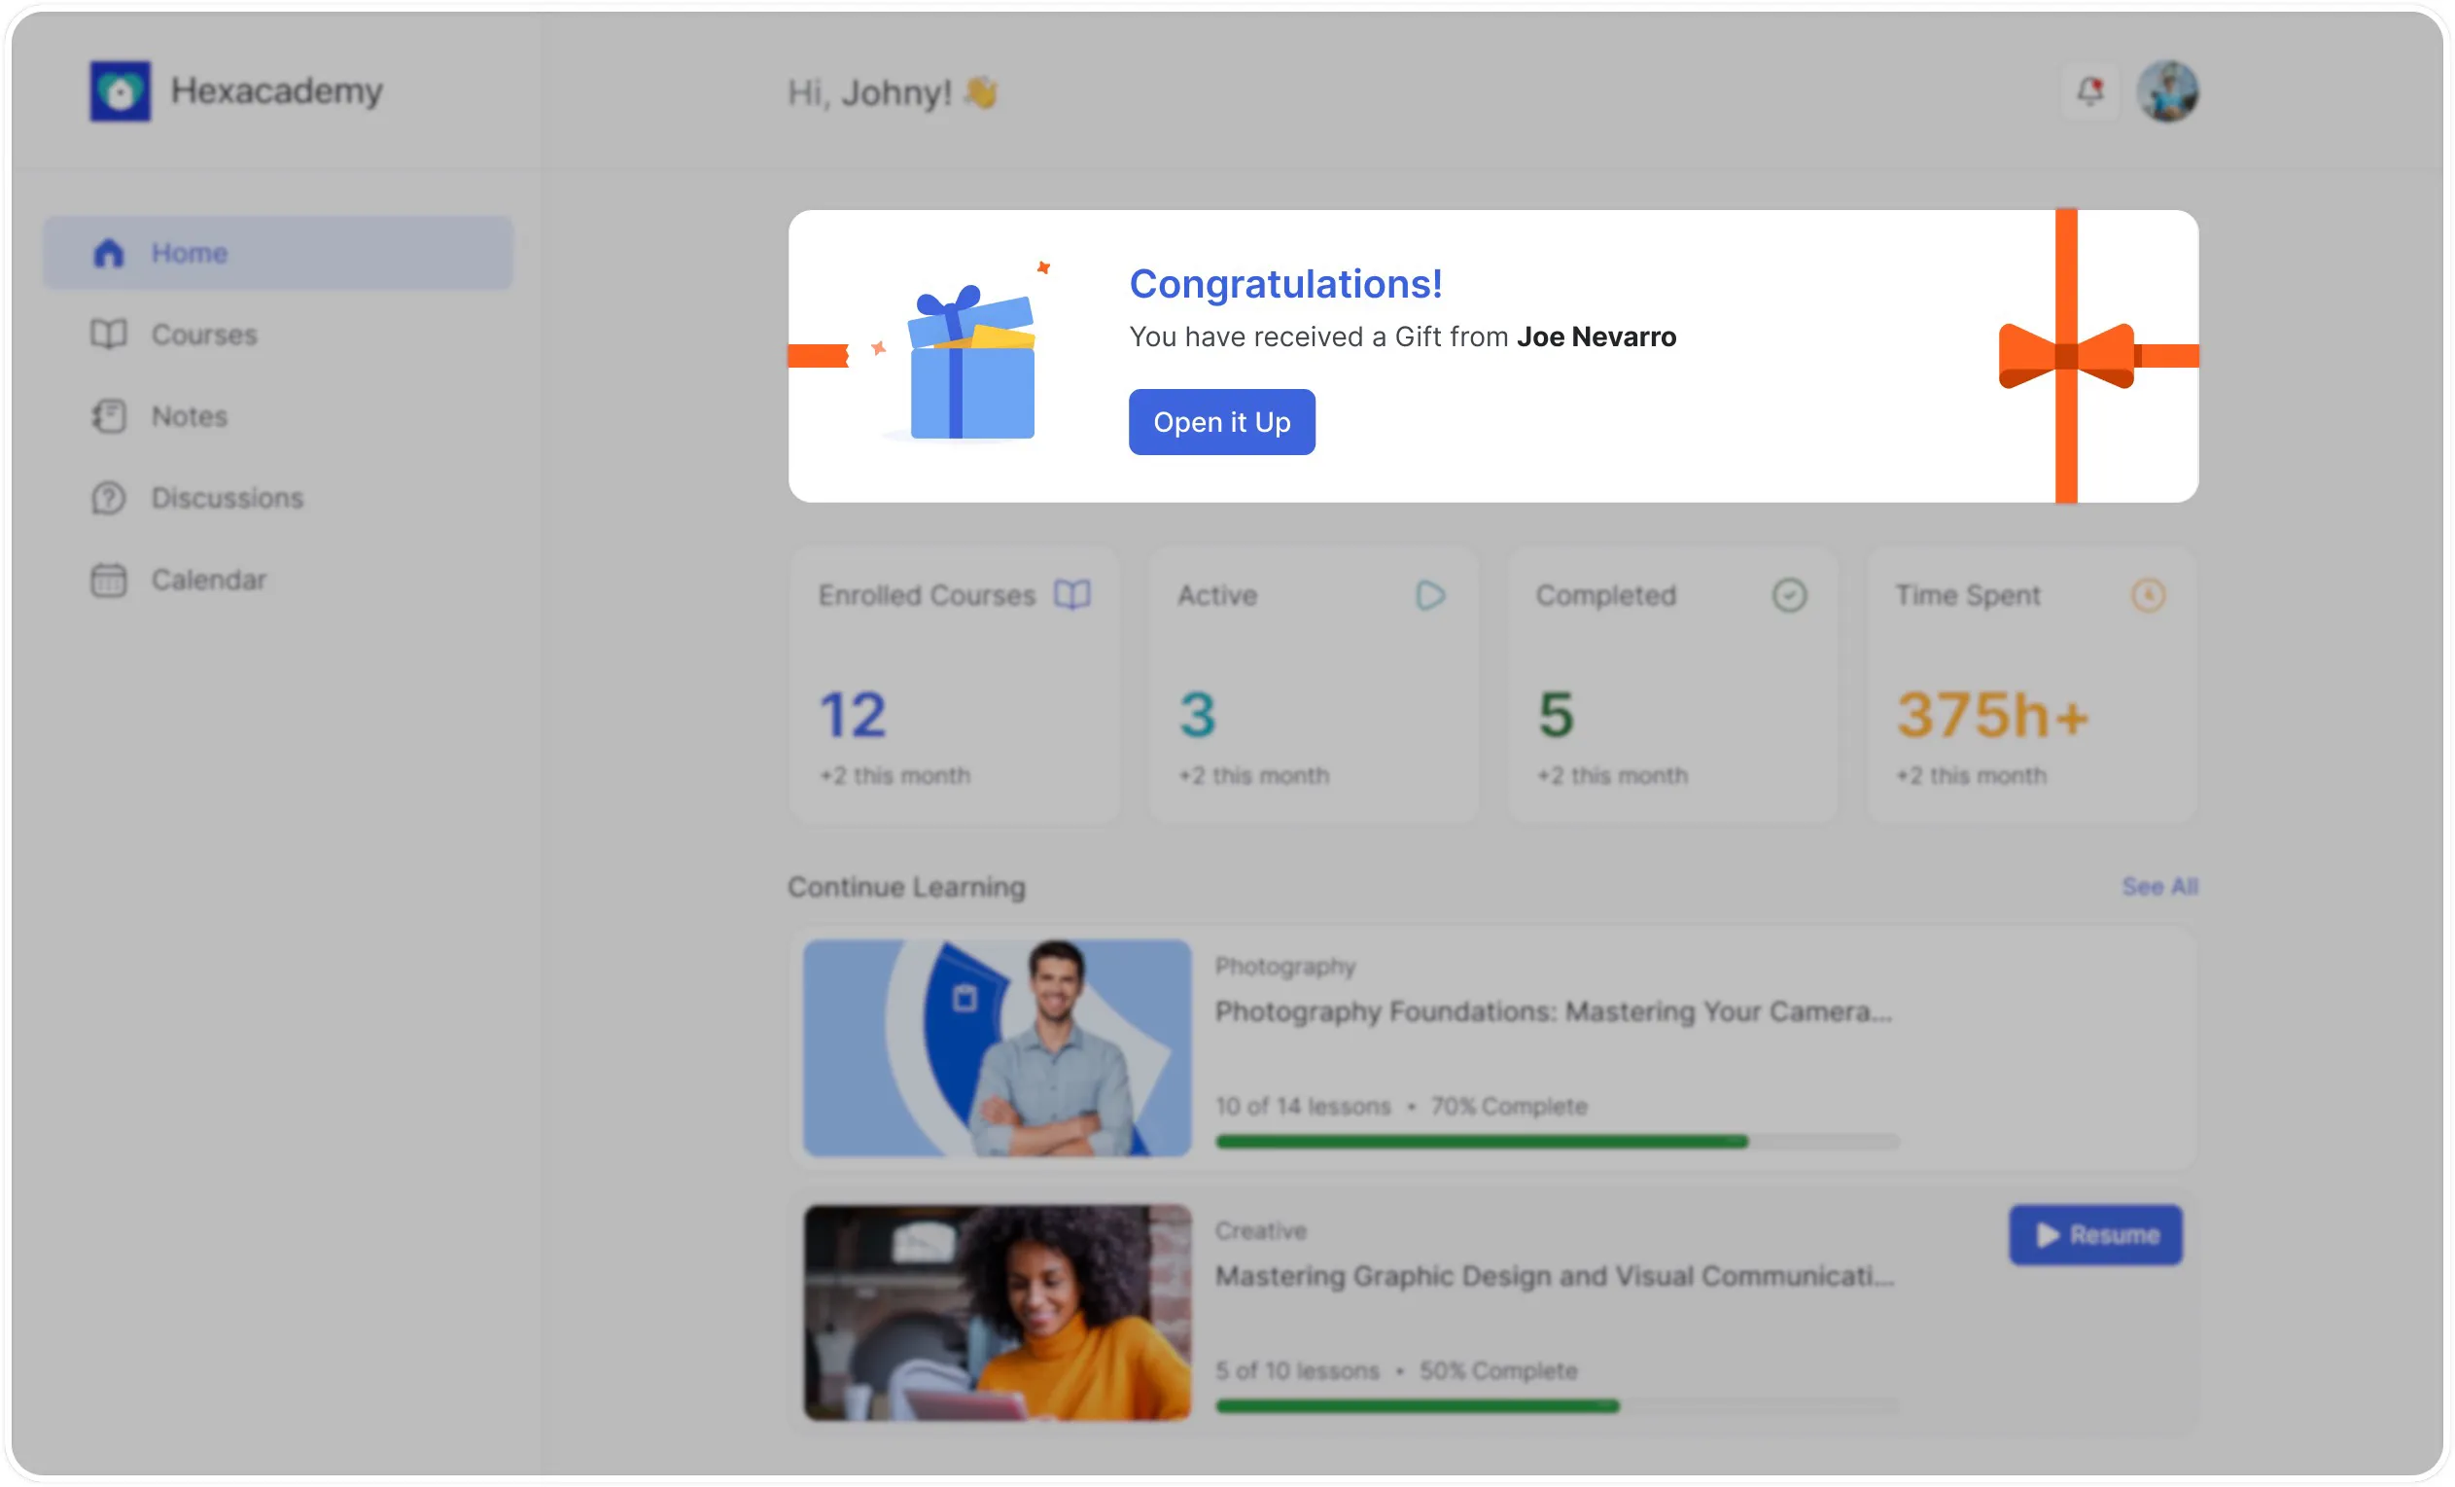Click the 5 of 10 lessons text
This screenshot has width=2455, height=1487.
point(1297,1371)
